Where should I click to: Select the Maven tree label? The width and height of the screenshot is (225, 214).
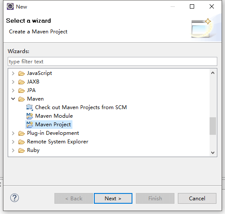pyautogui.click(x=35, y=99)
